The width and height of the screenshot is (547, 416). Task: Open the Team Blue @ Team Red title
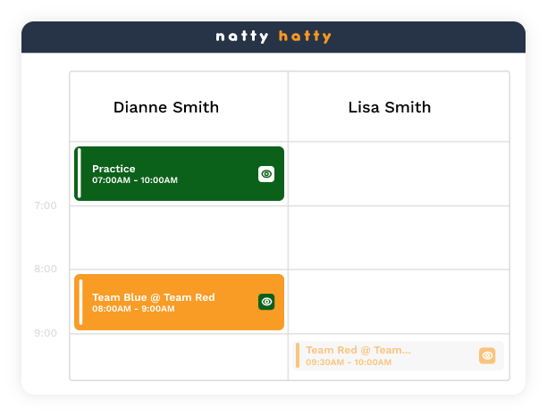coord(154,297)
